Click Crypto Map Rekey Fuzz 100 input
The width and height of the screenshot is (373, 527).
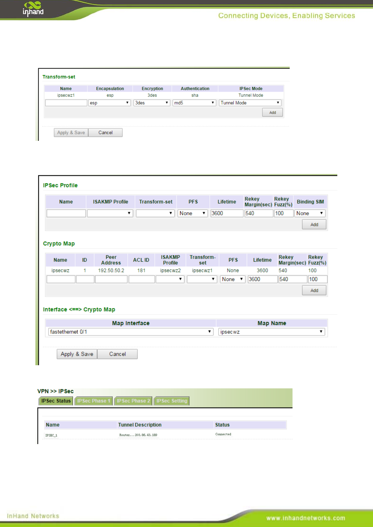click(318, 279)
